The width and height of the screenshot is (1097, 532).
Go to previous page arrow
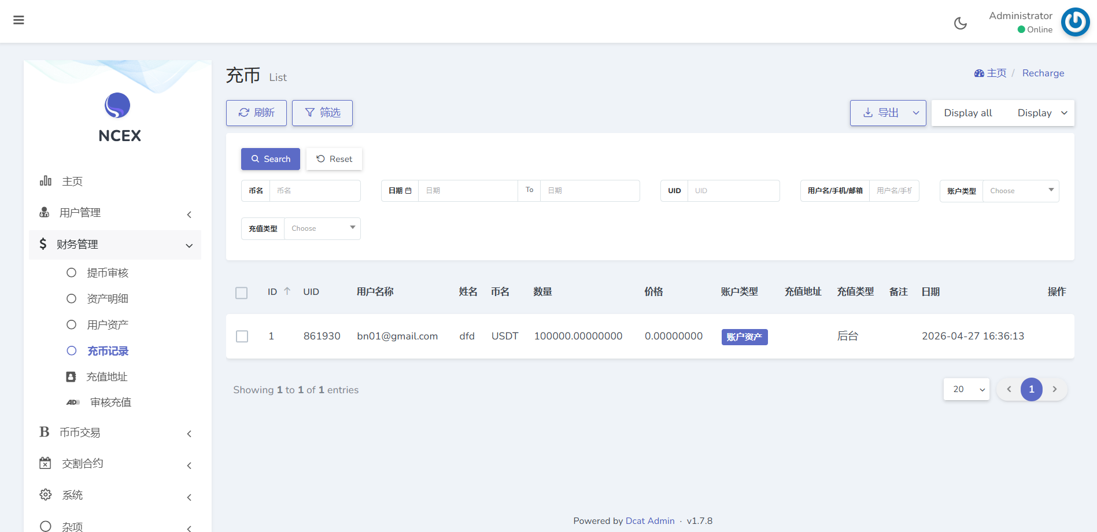1009,389
